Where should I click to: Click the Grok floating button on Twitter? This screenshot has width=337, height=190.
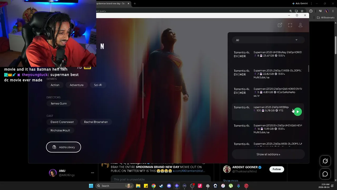point(325,161)
